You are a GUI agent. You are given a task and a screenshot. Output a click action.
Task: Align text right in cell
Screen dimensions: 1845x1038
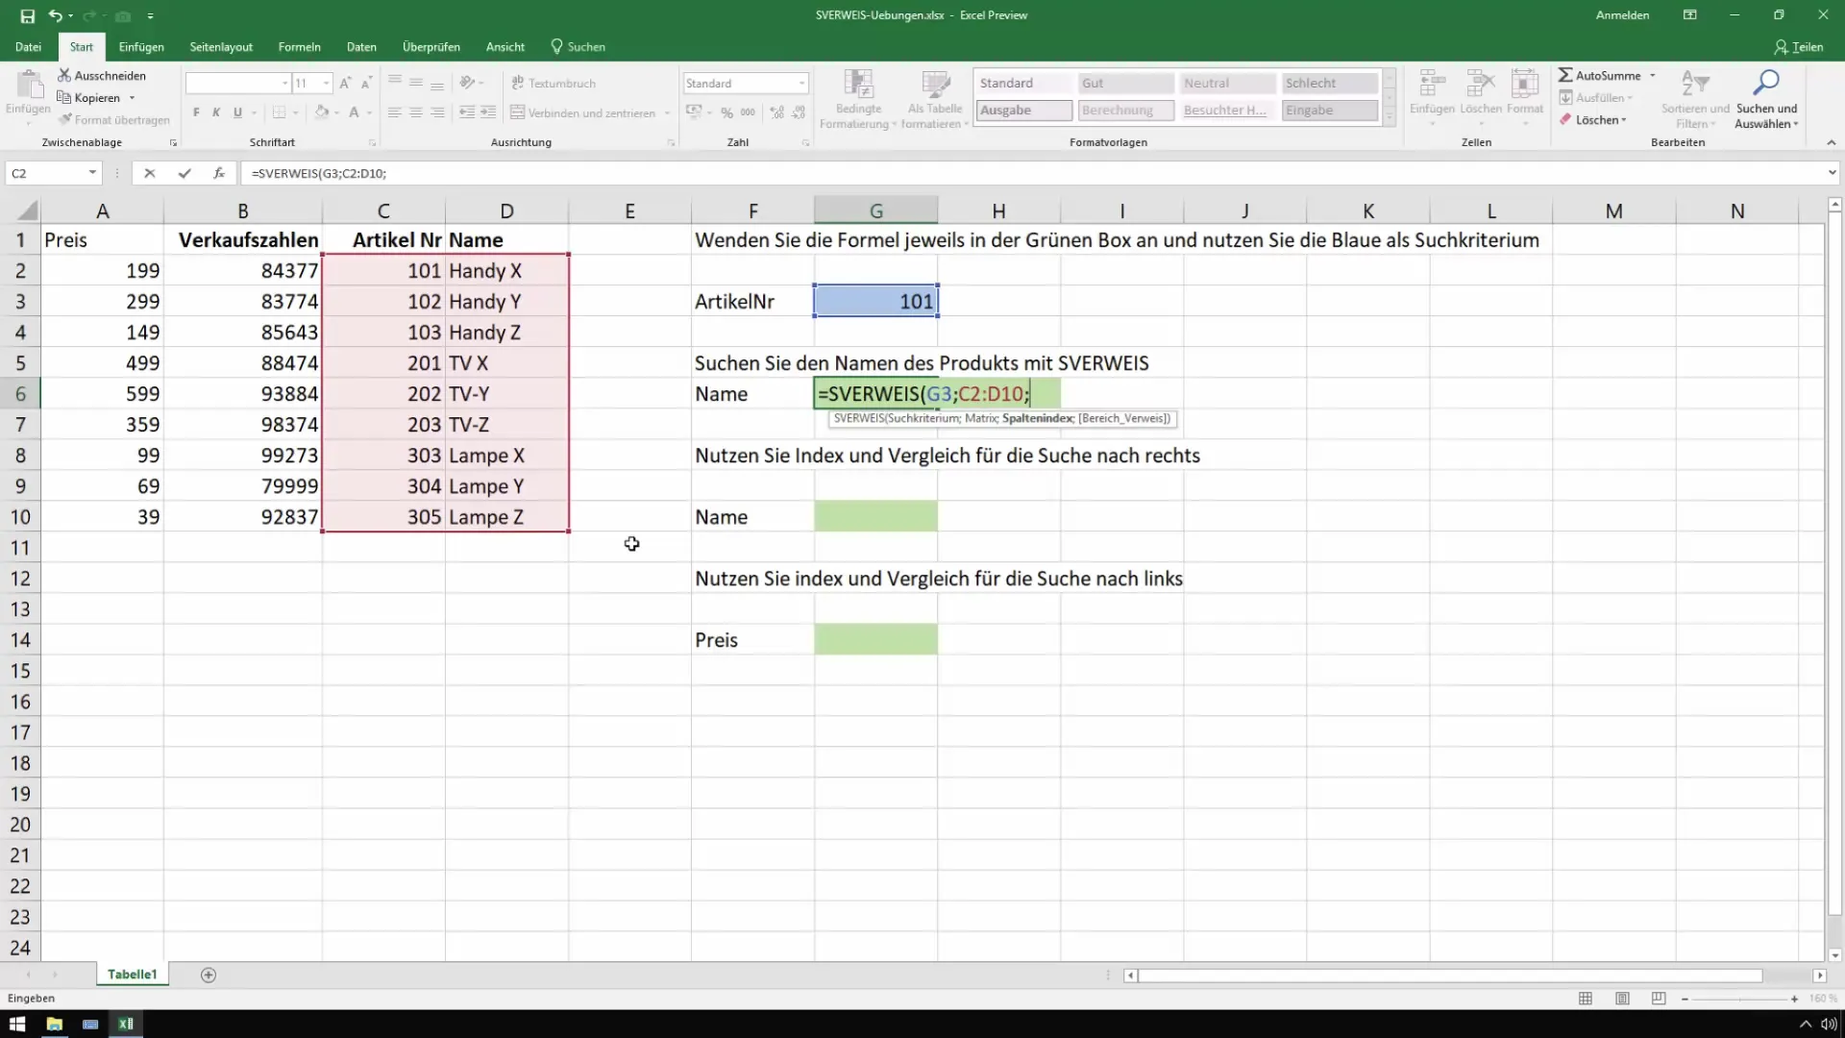437,112
